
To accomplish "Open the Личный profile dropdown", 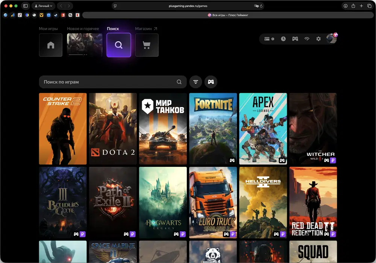I will (x=43, y=6).
